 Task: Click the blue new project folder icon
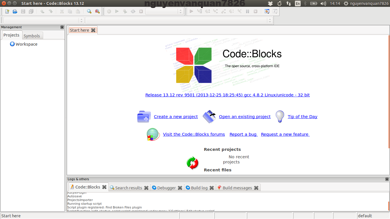[x=144, y=117]
